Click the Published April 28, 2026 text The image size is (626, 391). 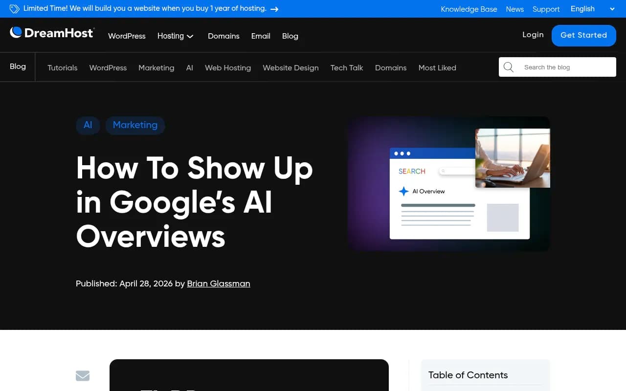pyautogui.click(x=124, y=283)
